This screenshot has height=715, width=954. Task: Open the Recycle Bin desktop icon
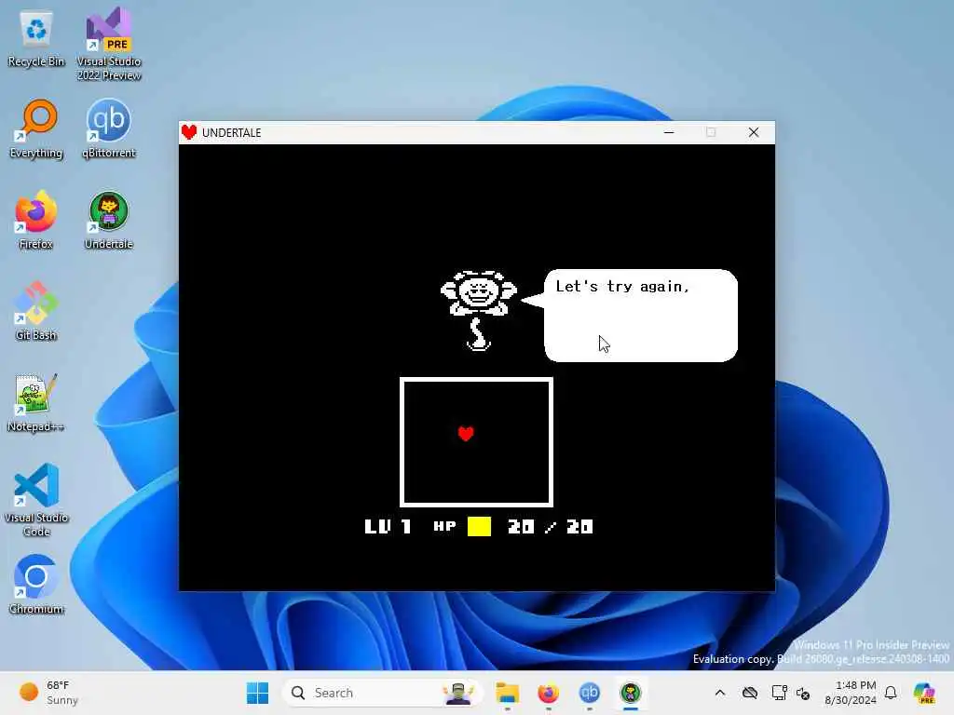pos(36,37)
